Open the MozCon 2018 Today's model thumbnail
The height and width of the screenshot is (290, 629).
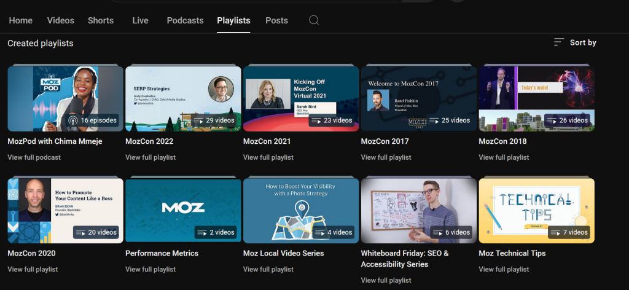click(x=537, y=99)
